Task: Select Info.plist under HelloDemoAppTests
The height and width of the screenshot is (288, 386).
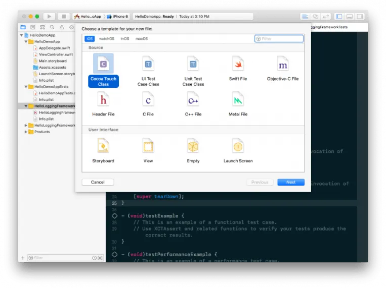Action: (46, 100)
